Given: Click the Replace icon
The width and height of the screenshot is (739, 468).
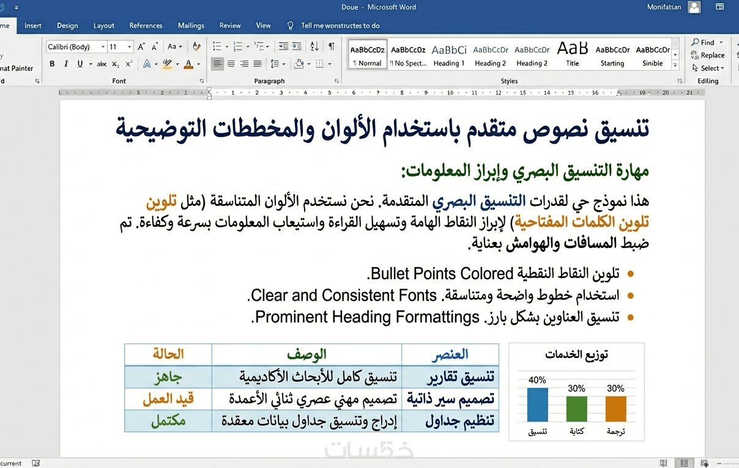Looking at the screenshot, I should click(696, 55).
